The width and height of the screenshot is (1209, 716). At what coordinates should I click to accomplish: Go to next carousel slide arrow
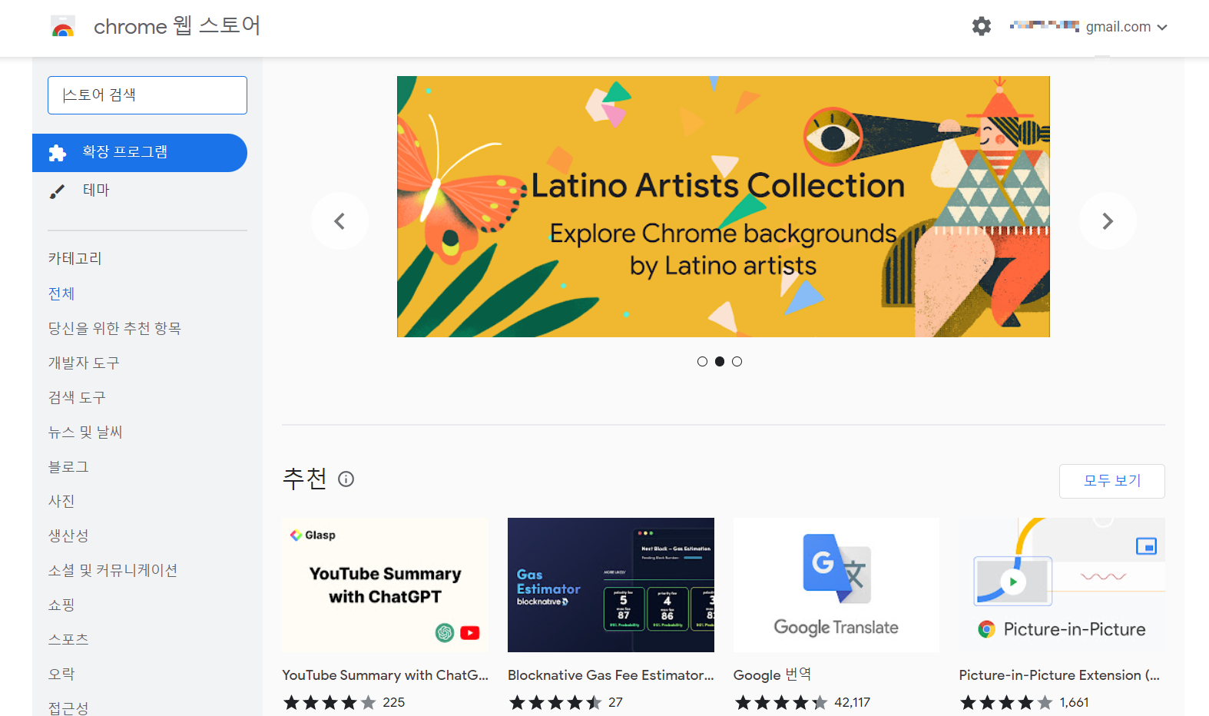coord(1108,221)
